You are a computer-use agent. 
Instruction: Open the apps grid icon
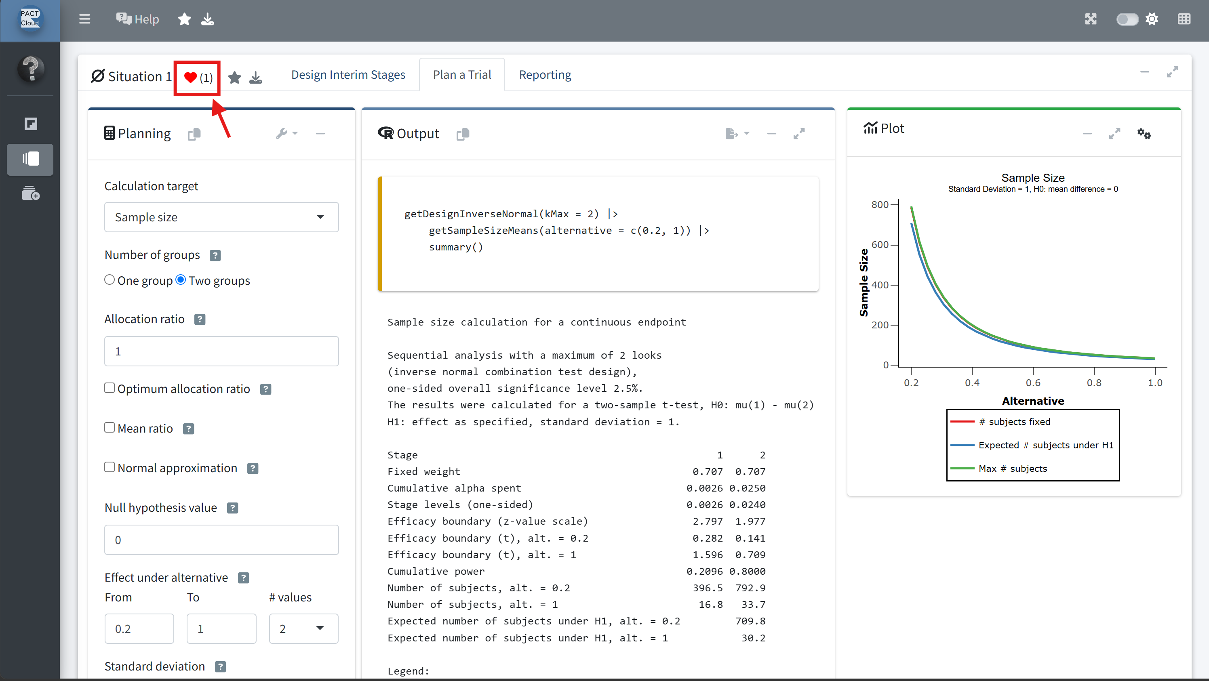[1184, 19]
